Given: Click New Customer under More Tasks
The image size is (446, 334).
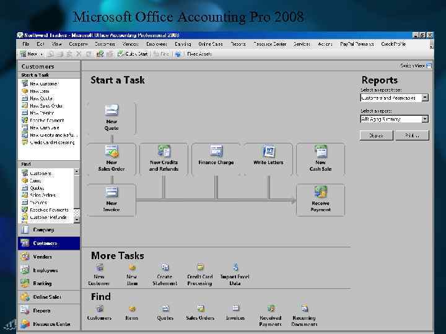Looking at the screenshot, I should pyautogui.click(x=98, y=275).
